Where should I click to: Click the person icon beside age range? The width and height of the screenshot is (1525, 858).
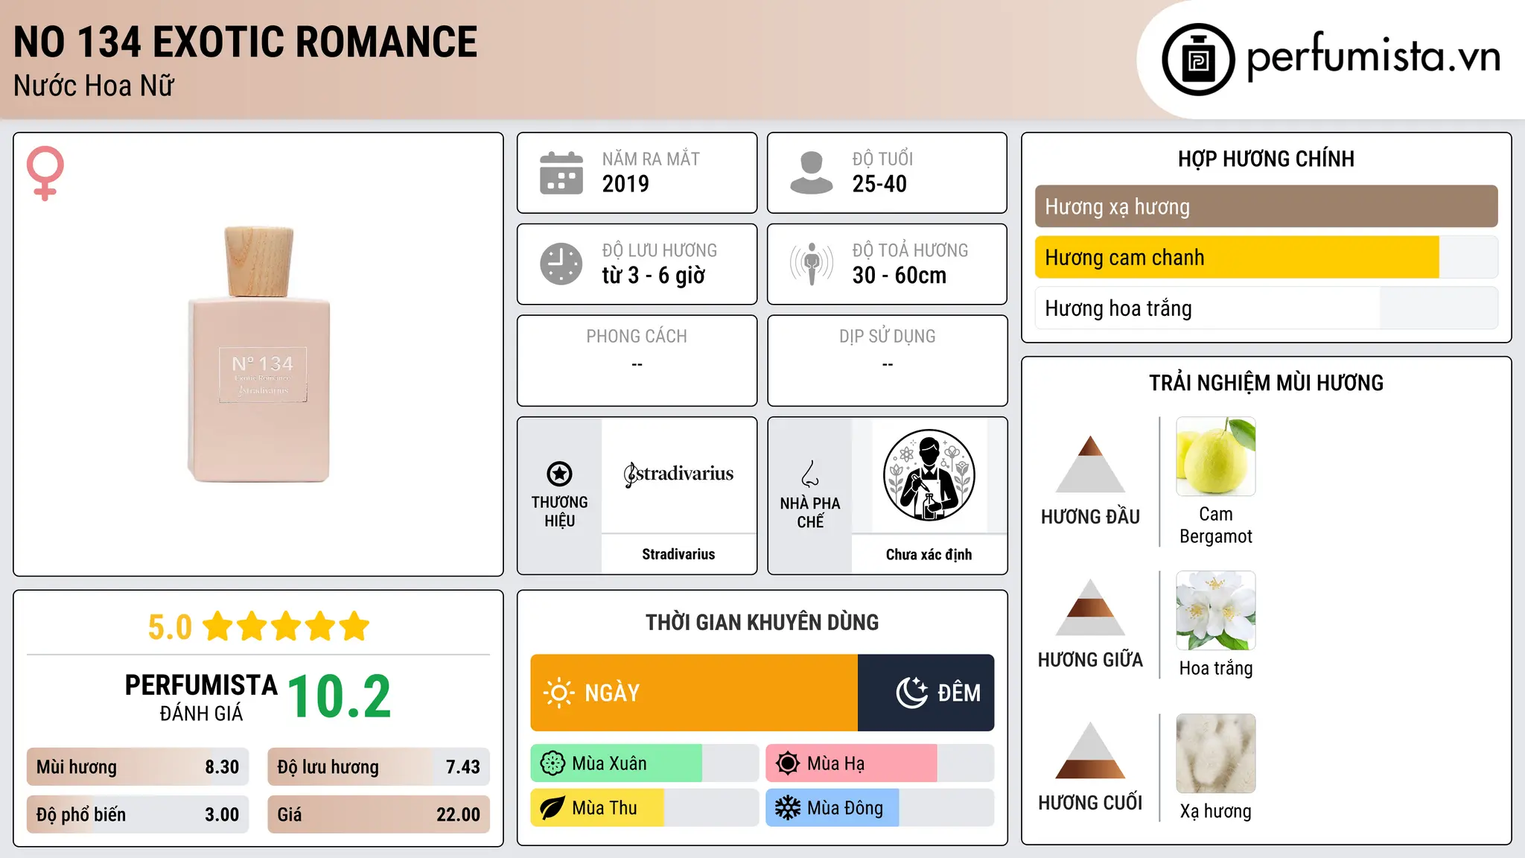pyautogui.click(x=812, y=173)
